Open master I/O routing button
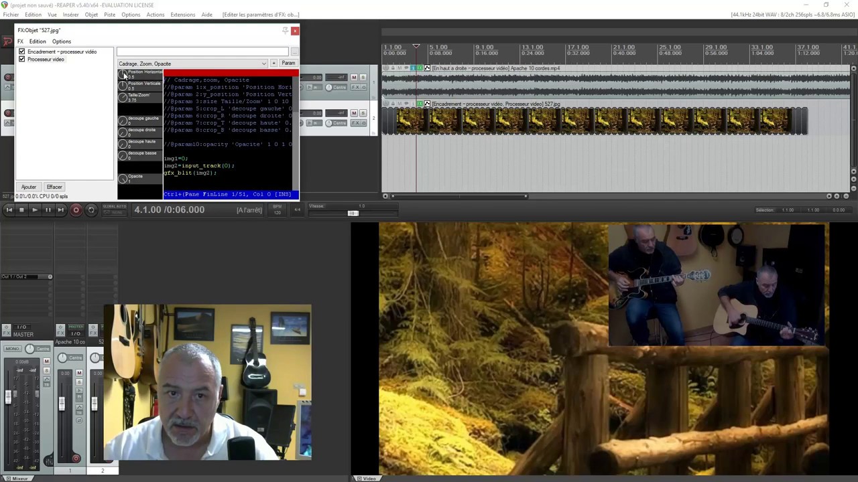Image resolution: width=858 pixels, height=482 pixels. click(21, 327)
